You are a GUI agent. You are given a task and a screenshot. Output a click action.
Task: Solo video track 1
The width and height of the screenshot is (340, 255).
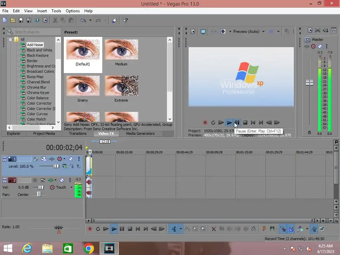point(79,159)
